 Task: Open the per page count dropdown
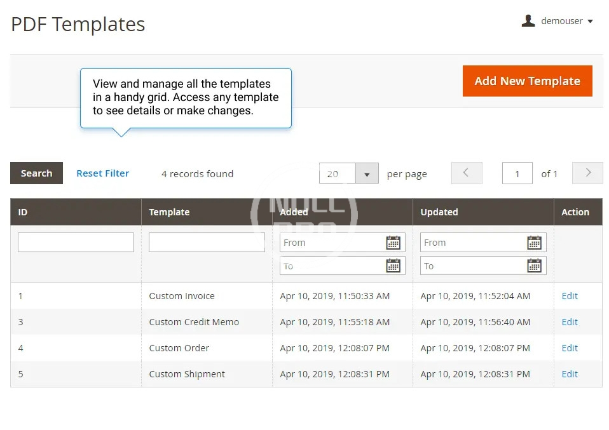pyautogui.click(x=367, y=173)
